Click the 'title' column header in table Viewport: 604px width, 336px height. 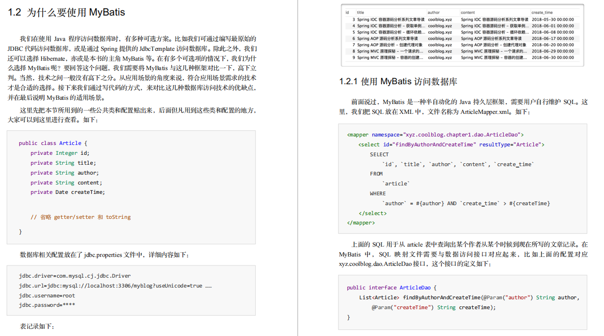click(361, 13)
